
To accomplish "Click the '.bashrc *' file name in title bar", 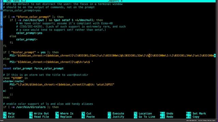I will click(115, 1).
